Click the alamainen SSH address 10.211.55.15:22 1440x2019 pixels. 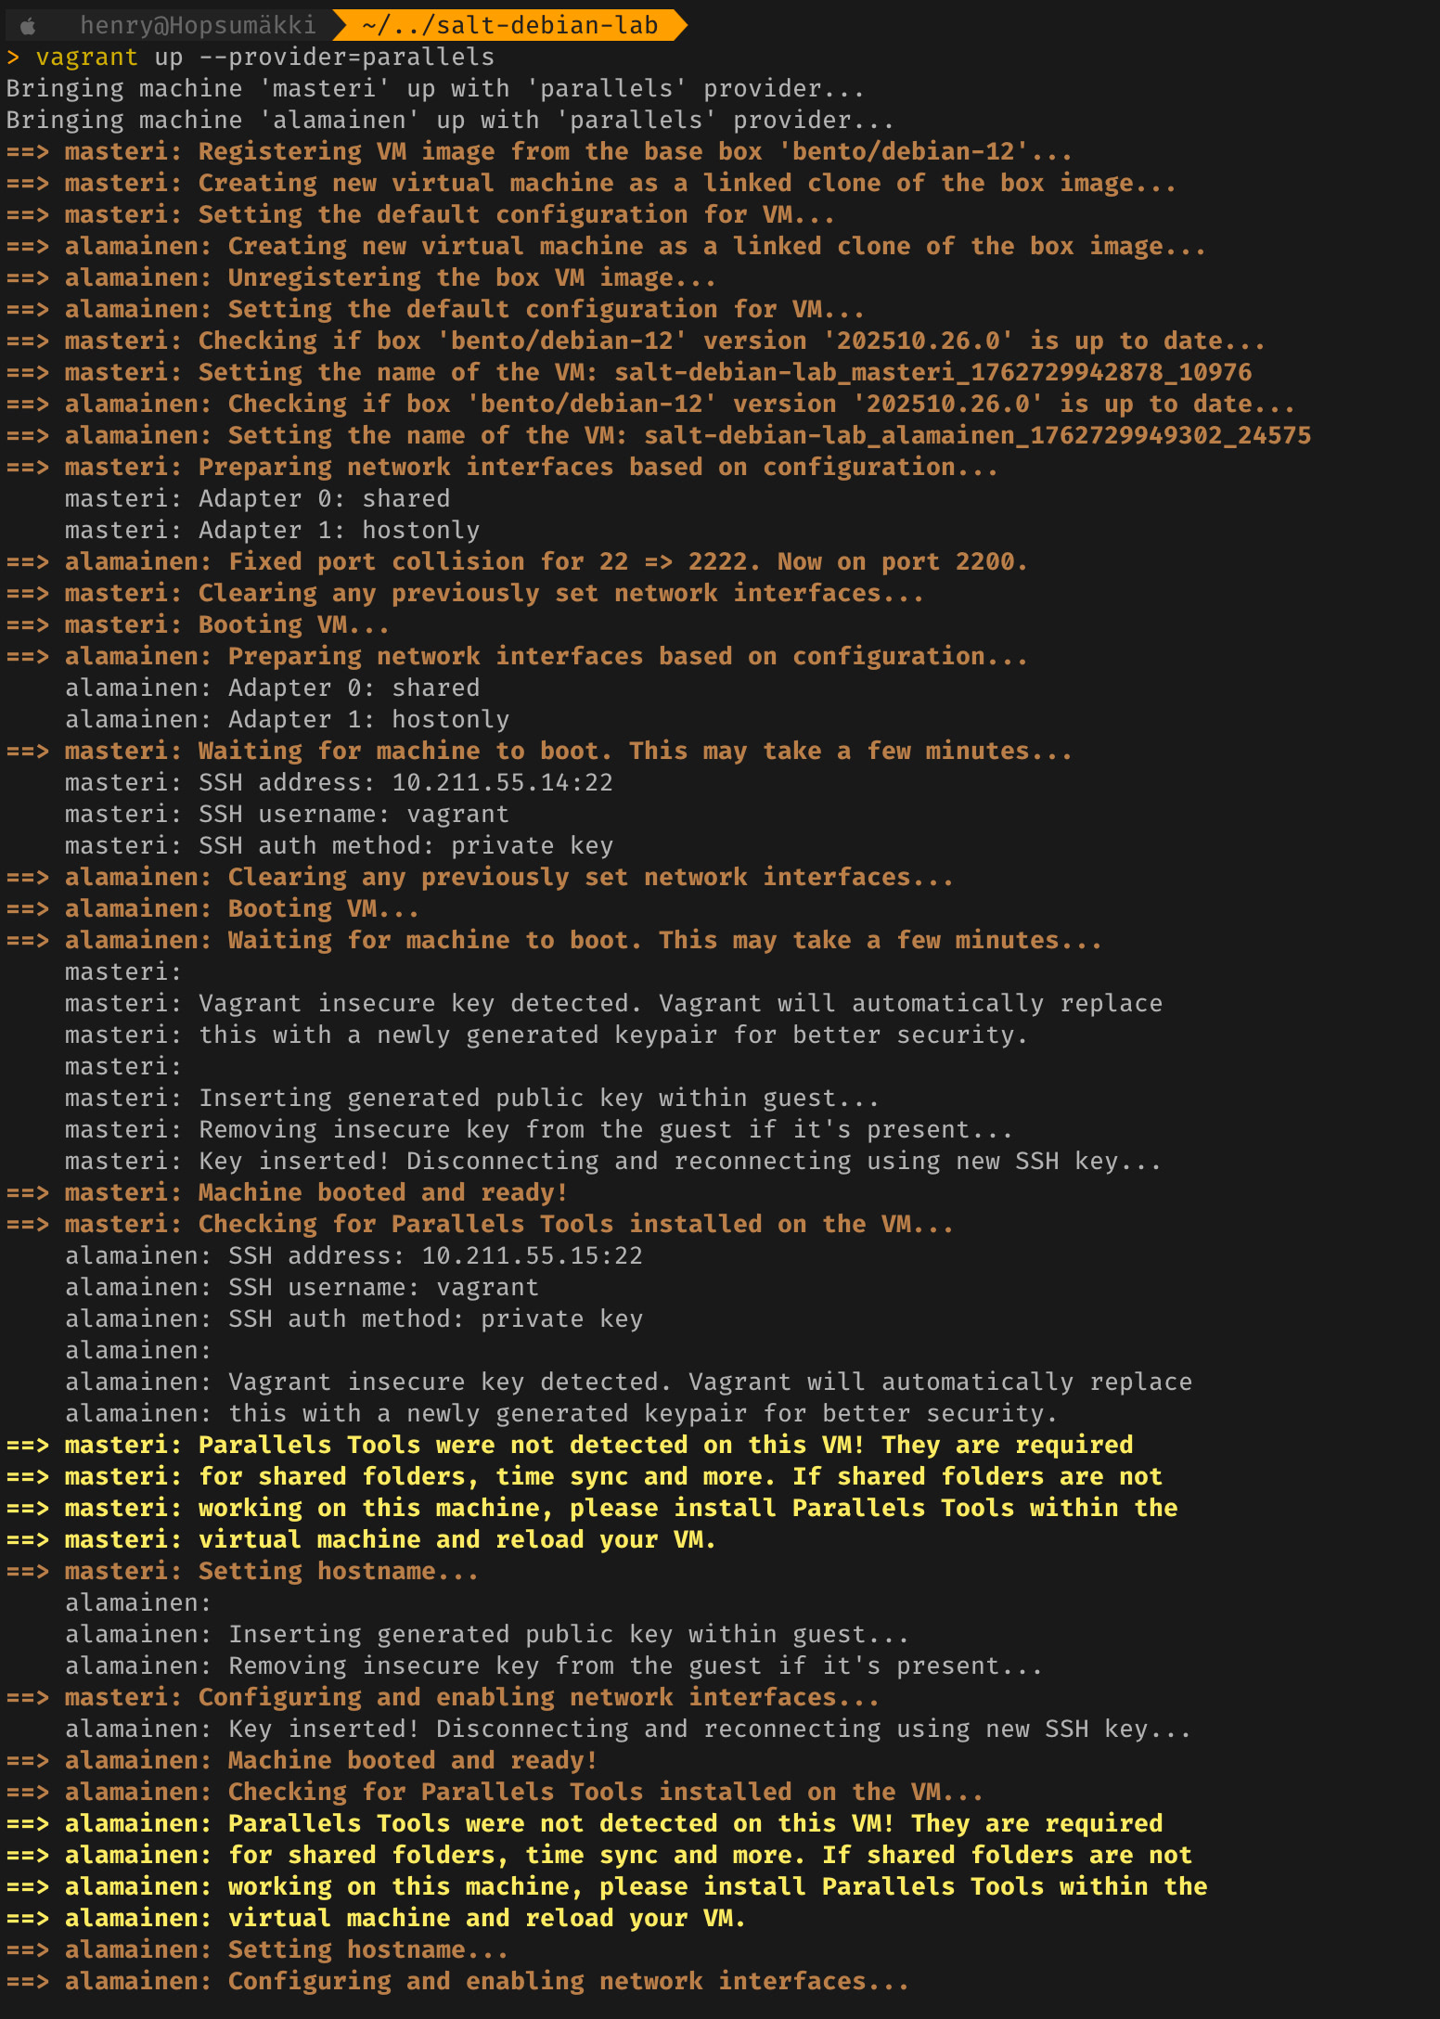click(x=532, y=1256)
